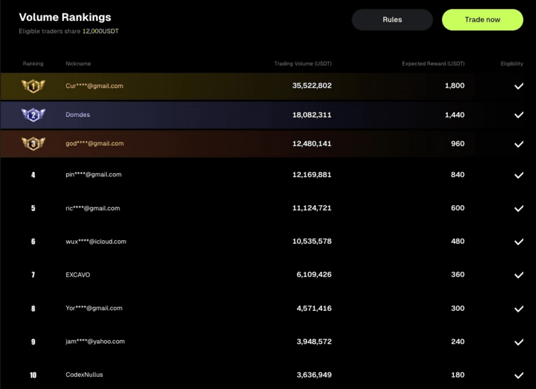Screen dimensions: 536x389
Task: Click eligibility checkmark for wux****@icloud.com
Action: (x=519, y=242)
